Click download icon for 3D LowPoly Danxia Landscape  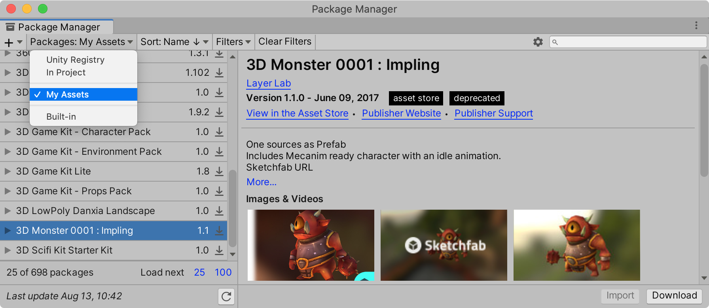click(x=219, y=211)
